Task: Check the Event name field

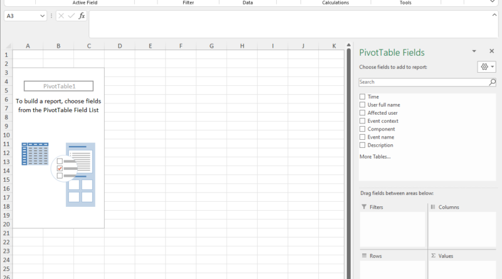Action: tap(363, 137)
